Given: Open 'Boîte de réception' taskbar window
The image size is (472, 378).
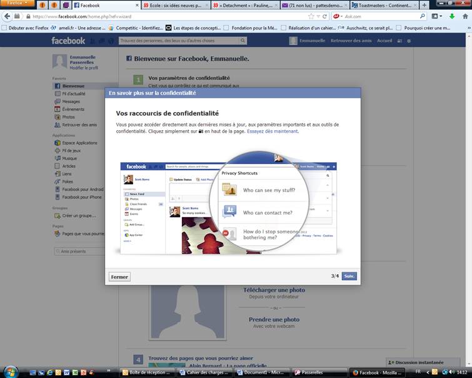Looking at the screenshot, I should click(147, 372).
